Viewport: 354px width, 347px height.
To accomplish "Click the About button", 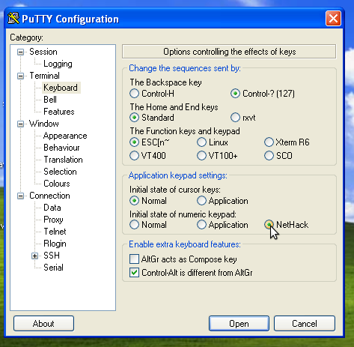I will click(x=43, y=324).
